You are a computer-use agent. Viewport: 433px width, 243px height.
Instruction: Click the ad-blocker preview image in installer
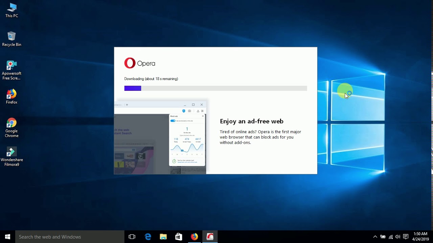pyautogui.click(x=160, y=137)
